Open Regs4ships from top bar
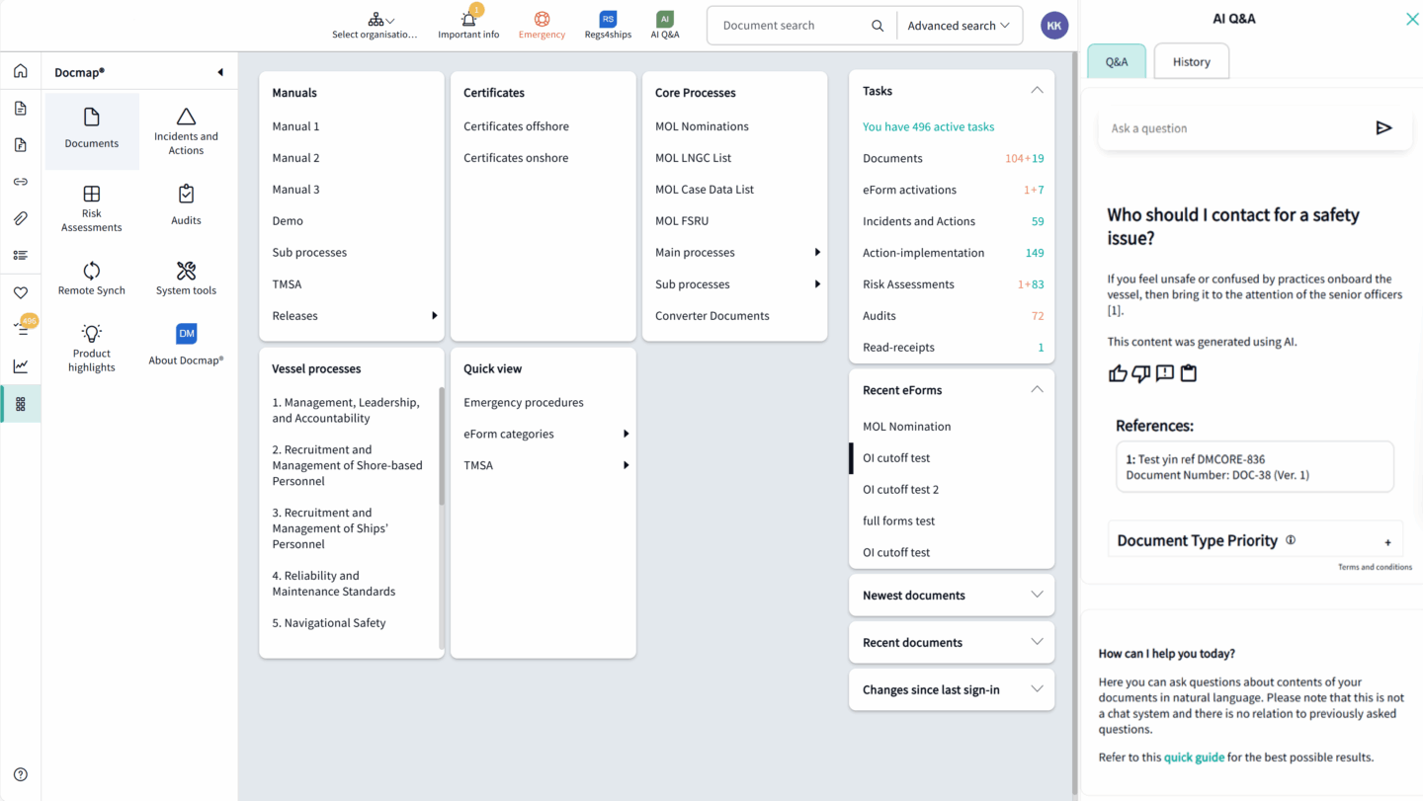Viewport: 1423px width, 801px height. pos(608,20)
